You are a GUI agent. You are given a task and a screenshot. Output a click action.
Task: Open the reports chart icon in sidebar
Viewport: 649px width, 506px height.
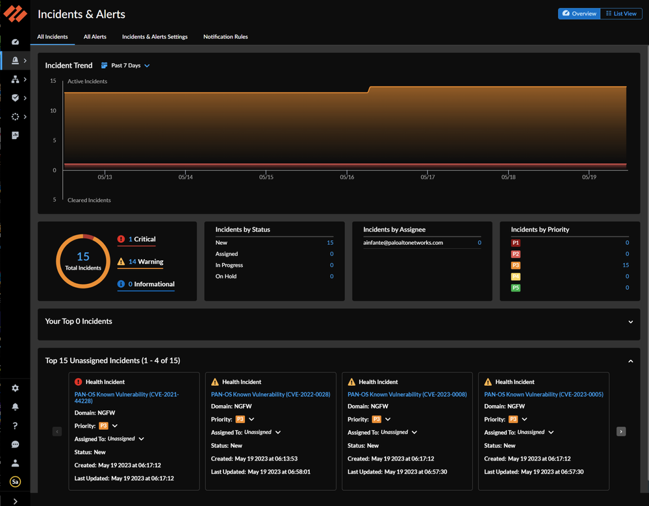(15, 135)
